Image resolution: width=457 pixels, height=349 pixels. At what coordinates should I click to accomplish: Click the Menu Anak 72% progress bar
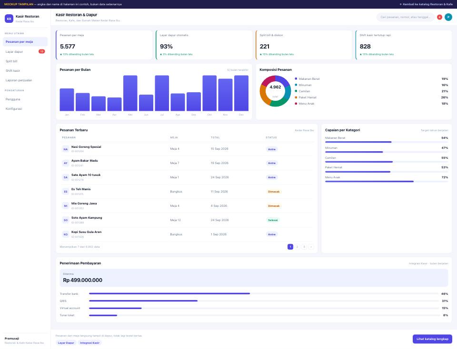click(387, 181)
